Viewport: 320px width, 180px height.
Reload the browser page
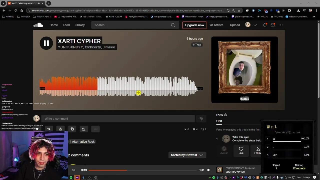tap(15, 10)
